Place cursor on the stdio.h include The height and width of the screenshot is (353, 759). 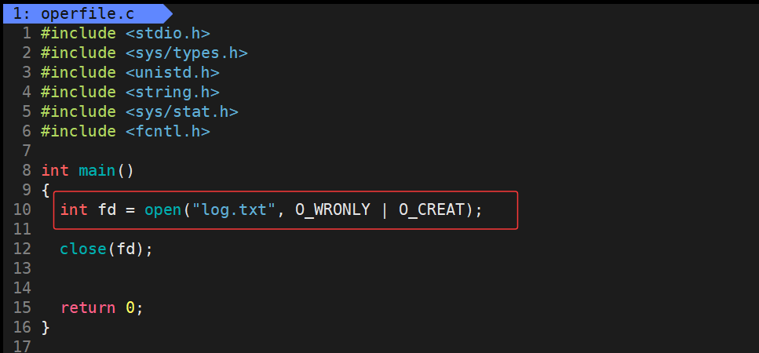pos(167,33)
